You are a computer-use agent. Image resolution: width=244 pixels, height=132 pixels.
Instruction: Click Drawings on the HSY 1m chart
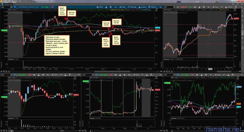(x=132, y=7)
